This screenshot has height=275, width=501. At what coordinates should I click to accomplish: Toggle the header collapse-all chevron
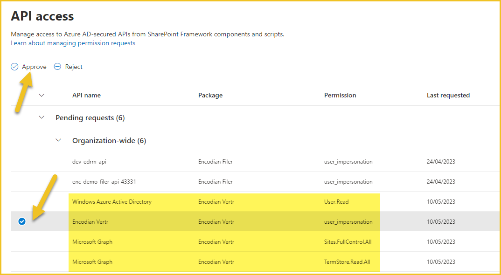pyautogui.click(x=42, y=95)
